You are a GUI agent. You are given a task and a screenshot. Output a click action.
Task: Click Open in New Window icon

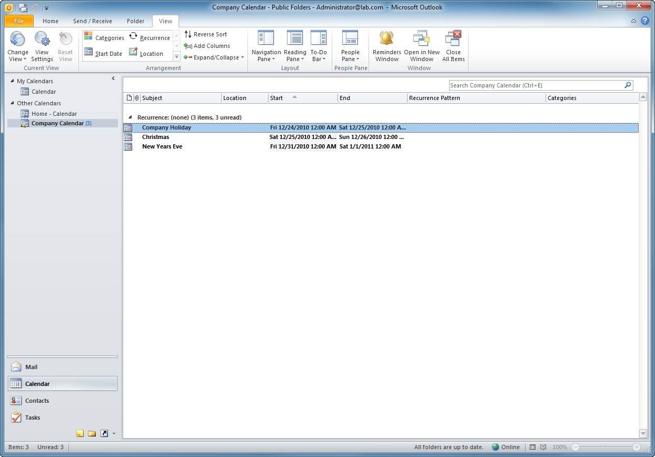point(421,39)
